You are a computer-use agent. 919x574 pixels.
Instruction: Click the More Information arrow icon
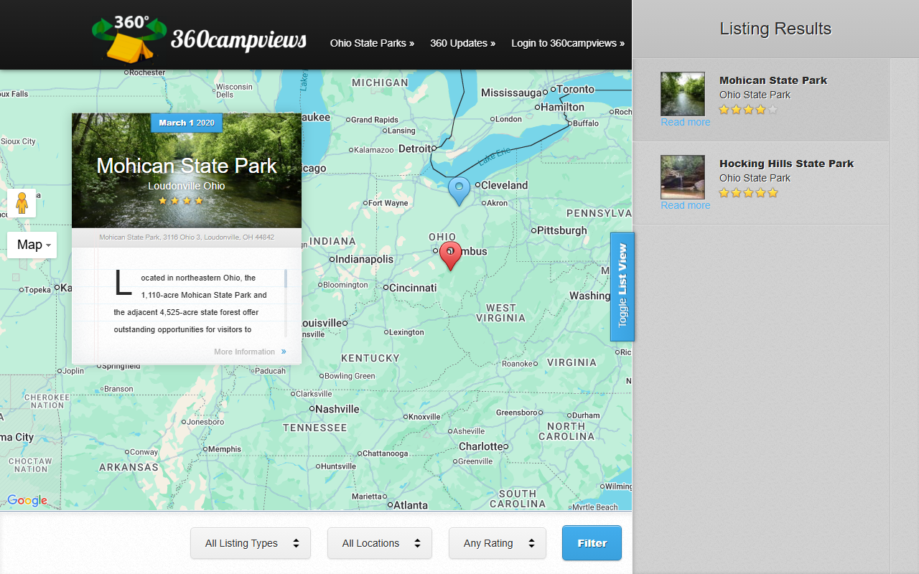284,352
